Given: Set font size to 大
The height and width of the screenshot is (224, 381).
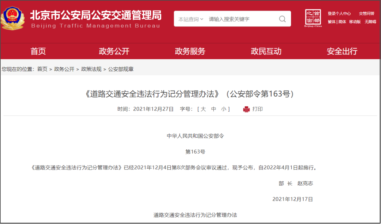Looking at the screenshot, I should (204, 109).
